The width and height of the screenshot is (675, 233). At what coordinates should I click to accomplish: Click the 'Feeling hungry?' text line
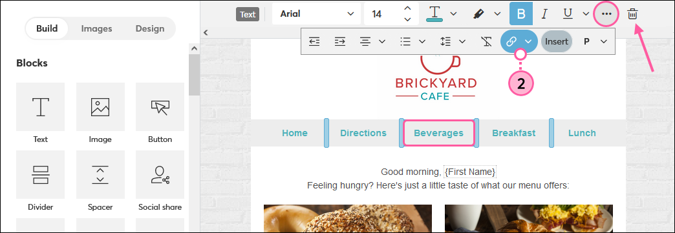(x=438, y=186)
